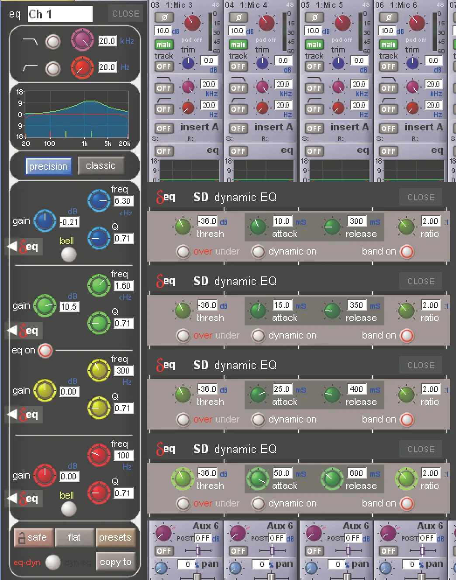Toggle band on in third dynamic EQ

tap(407, 419)
